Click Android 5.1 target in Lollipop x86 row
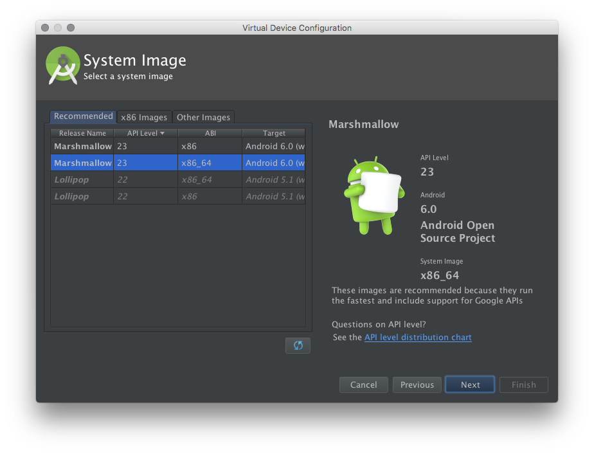This screenshot has height=454, width=594. click(x=274, y=196)
